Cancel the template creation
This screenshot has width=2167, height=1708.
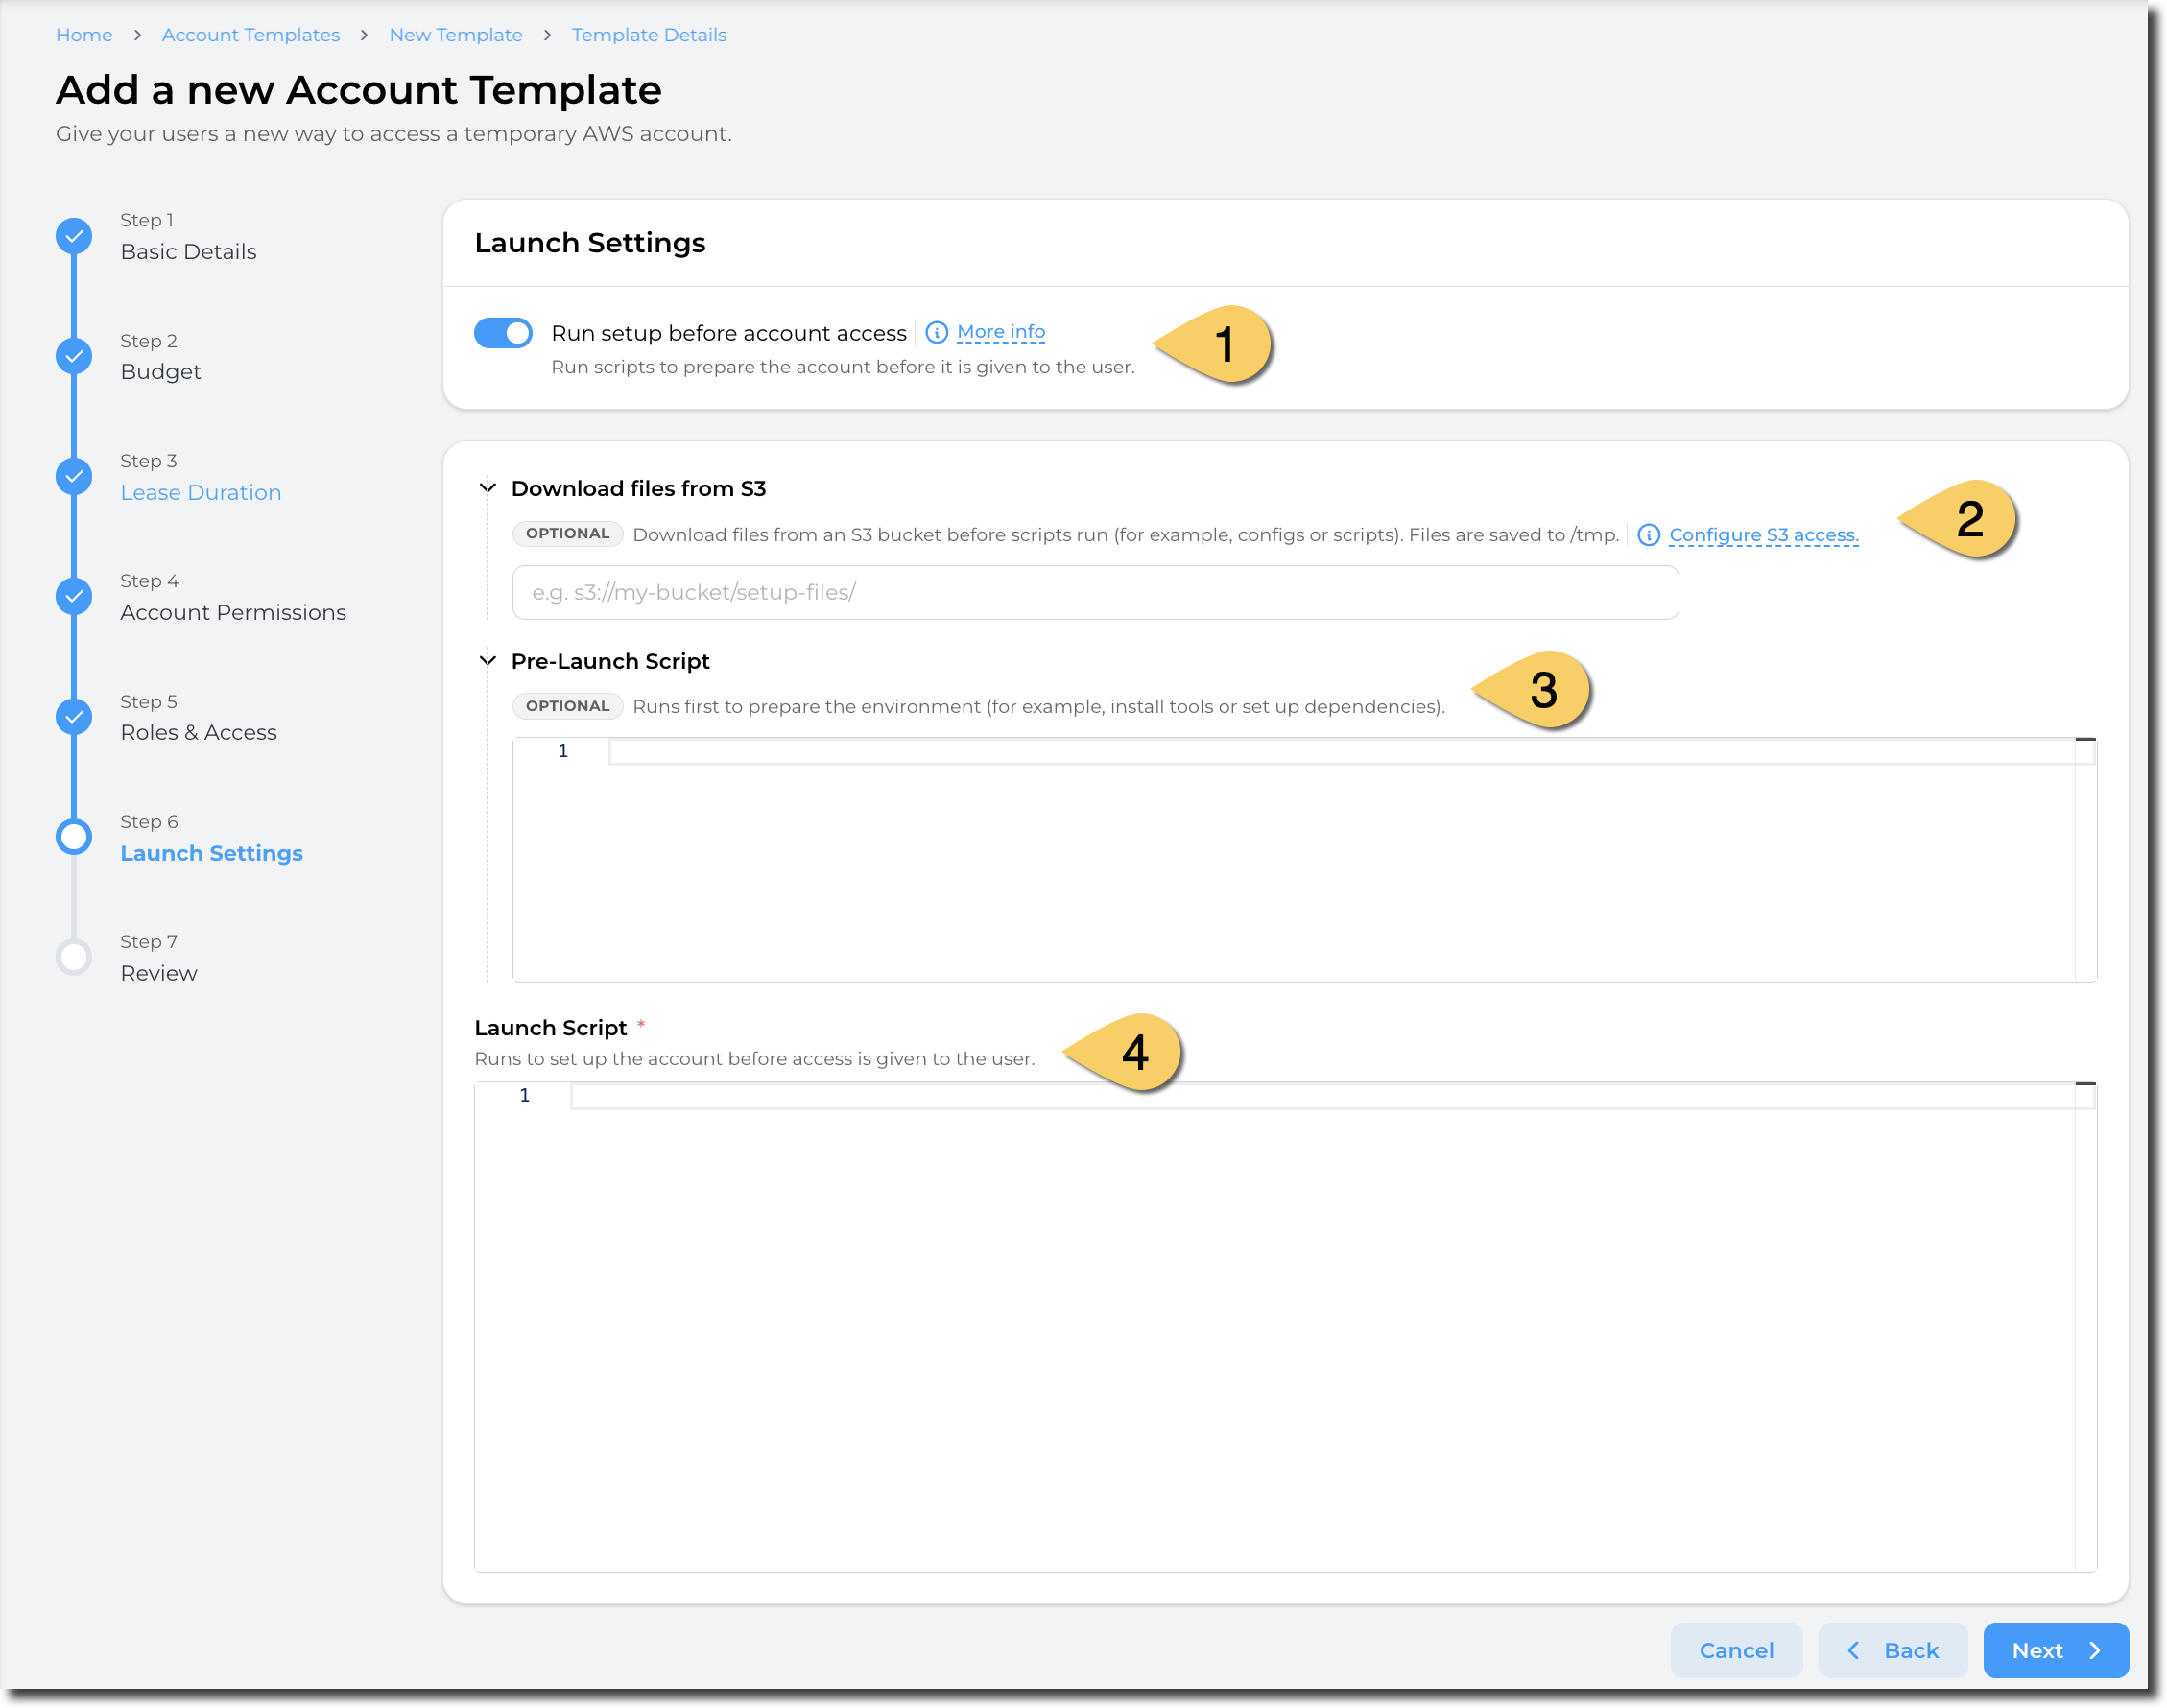pyautogui.click(x=1735, y=1650)
